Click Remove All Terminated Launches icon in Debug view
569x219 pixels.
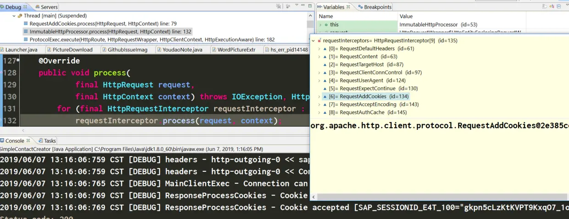[279, 7]
